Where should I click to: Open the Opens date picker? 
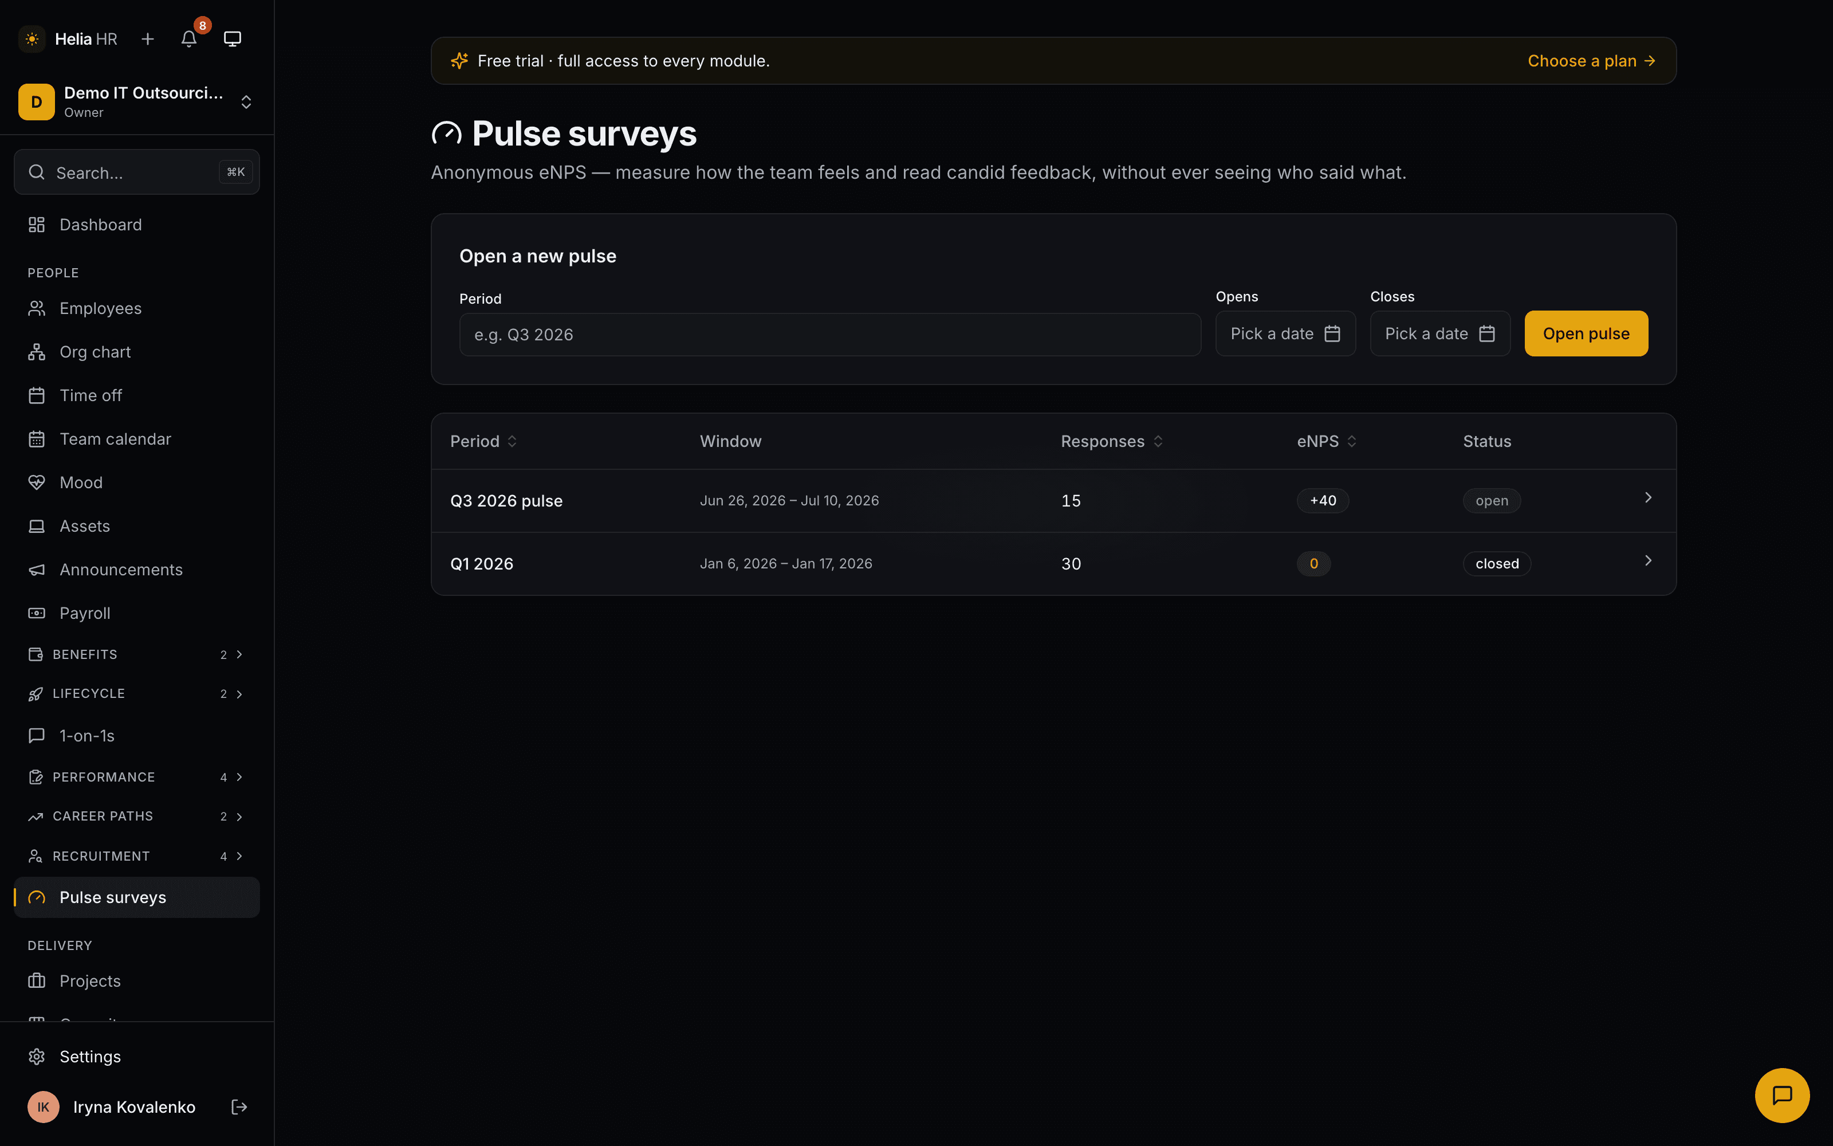[x=1285, y=333]
